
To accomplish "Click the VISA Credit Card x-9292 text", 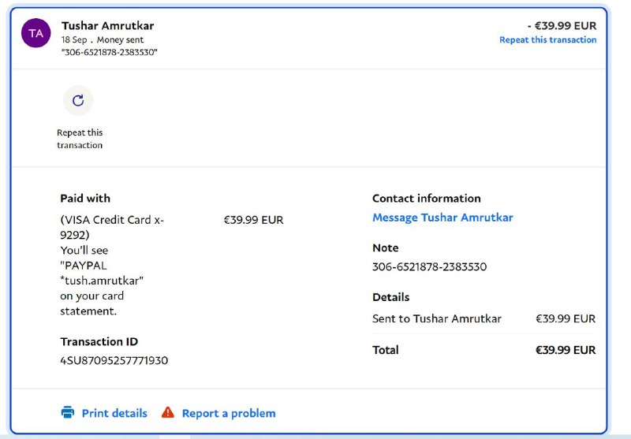I will tap(112, 227).
